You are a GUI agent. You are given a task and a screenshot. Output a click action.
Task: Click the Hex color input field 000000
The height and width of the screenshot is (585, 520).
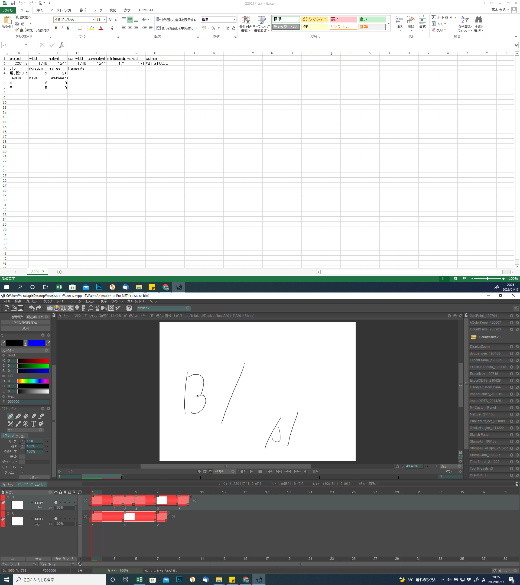[28, 402]
